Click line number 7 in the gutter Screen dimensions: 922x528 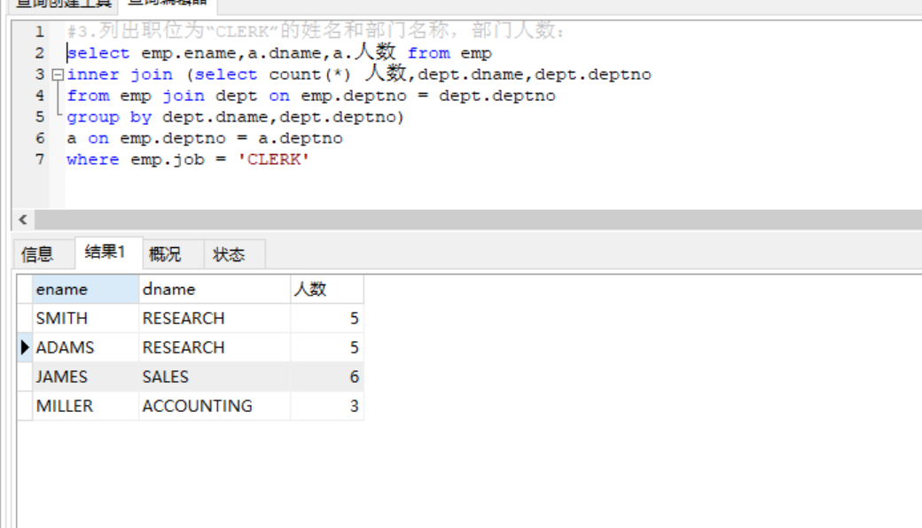pos(40,159)
